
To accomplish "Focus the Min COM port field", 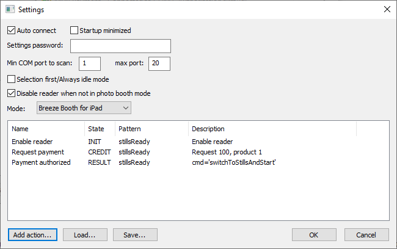I will click(89, 63).
